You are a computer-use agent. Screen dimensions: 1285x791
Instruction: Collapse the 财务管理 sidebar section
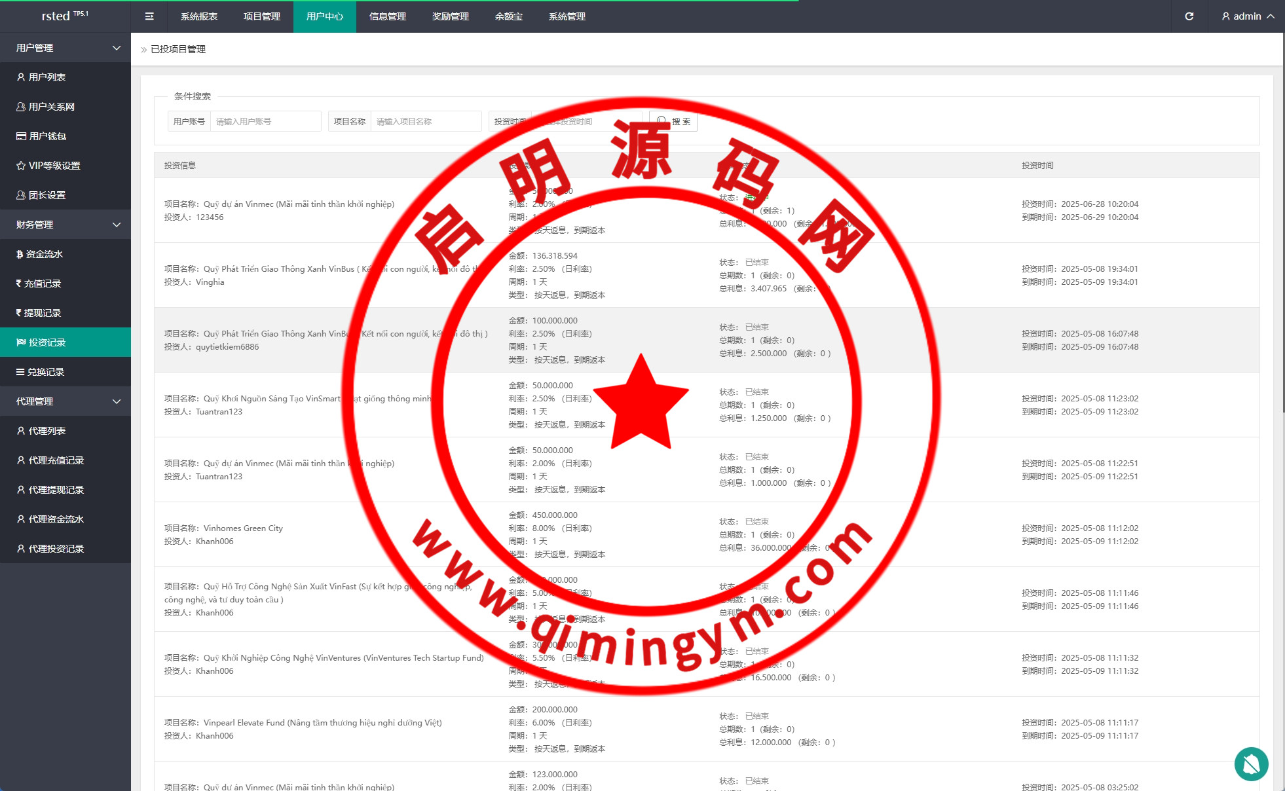point(65,225)
